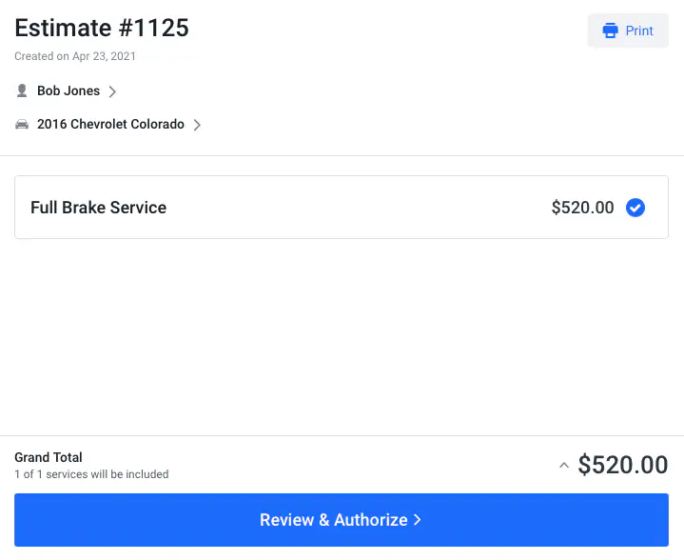Uncheck the Full Brake Service checkmark

tap(635, 208)
